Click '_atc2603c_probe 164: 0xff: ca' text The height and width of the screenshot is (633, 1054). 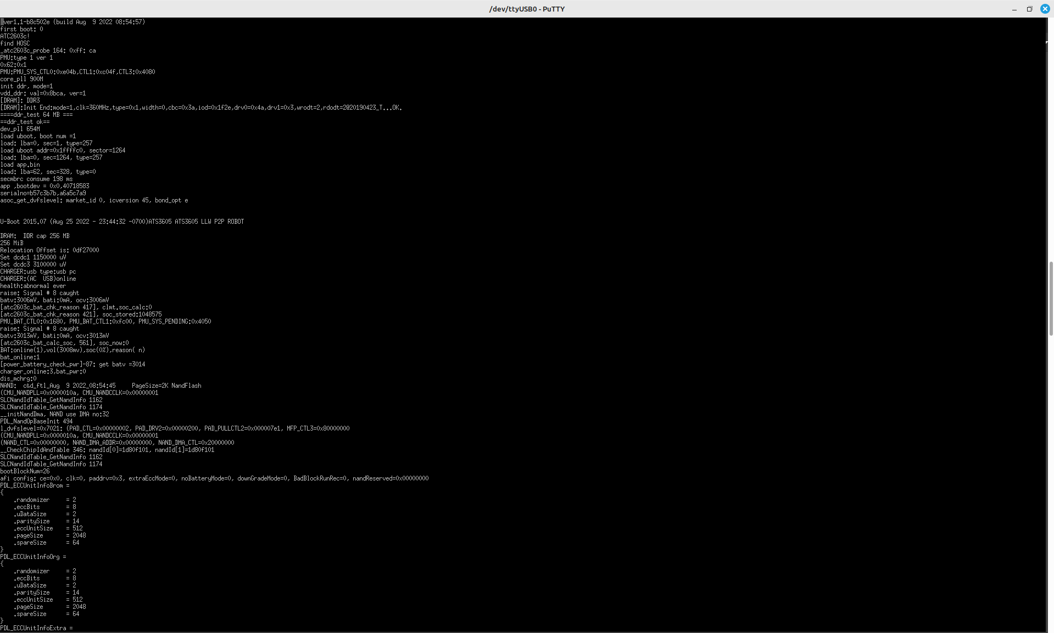[x=48, y=50]
